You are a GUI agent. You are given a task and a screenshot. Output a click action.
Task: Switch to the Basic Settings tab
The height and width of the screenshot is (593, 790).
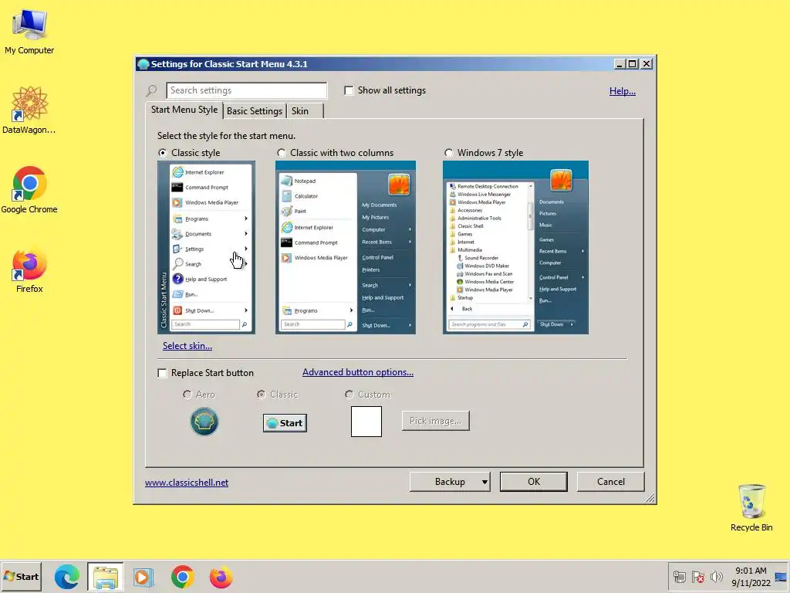[x=255, y=111]
